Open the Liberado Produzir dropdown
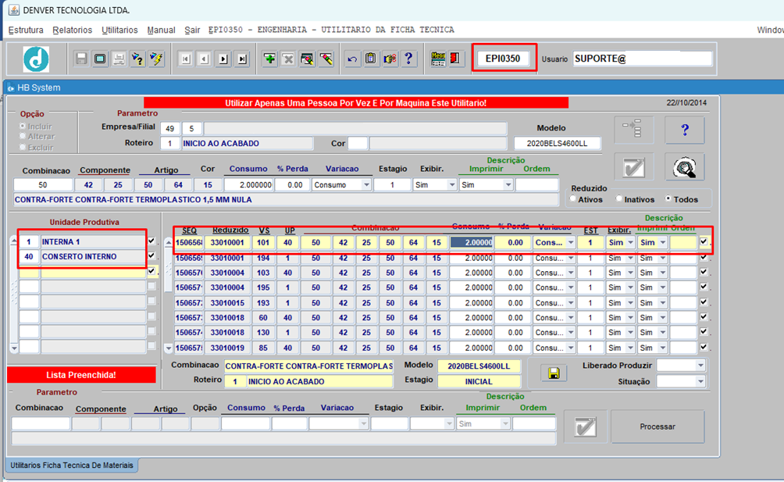 coord(700,366)
